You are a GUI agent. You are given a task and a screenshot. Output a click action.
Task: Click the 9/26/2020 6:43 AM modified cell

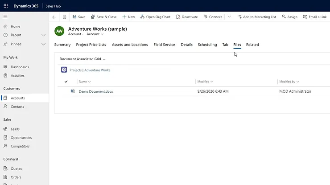coord(213,91)
